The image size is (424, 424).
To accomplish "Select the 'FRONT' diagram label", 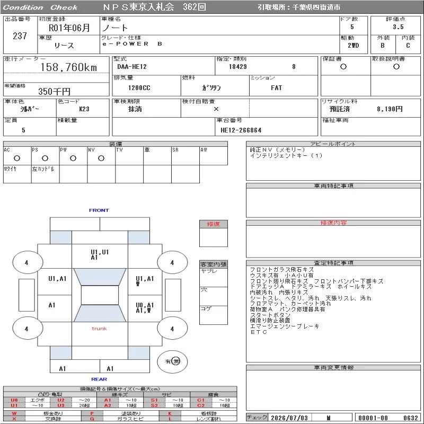I will (x=99, y=210).
